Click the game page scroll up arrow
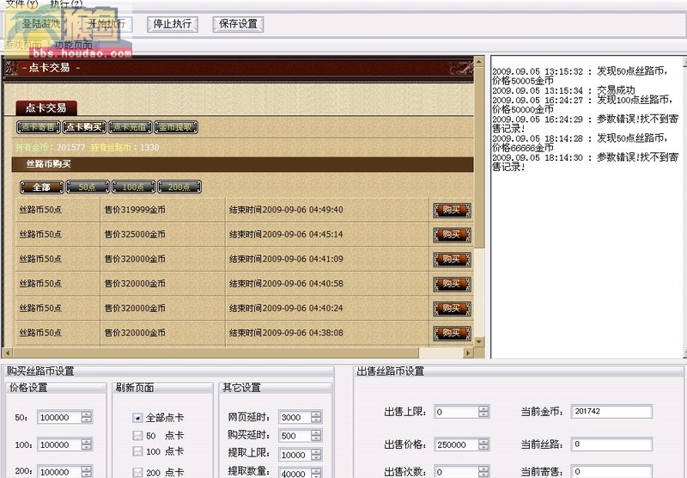 [x=479, y=61]
